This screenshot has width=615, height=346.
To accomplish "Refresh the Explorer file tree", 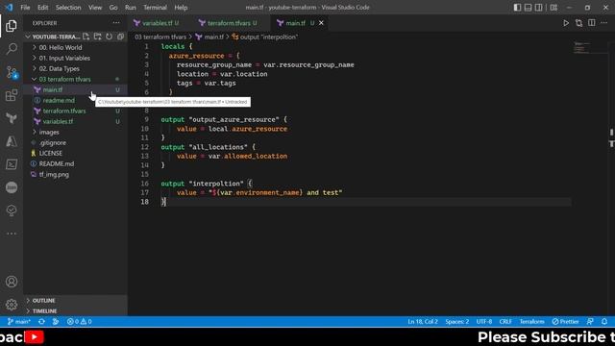I will click(x=109, y=37).
